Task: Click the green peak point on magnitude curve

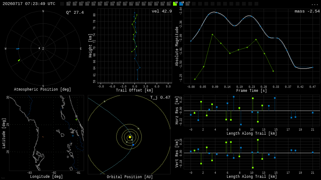Action: tap(213, 34)
